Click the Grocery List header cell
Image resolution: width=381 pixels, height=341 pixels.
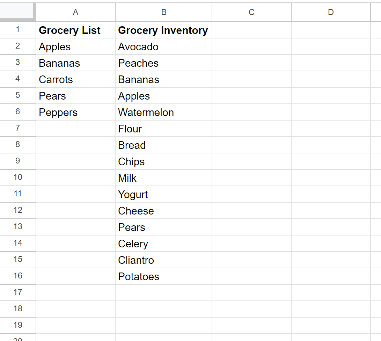tap(75, 30)
